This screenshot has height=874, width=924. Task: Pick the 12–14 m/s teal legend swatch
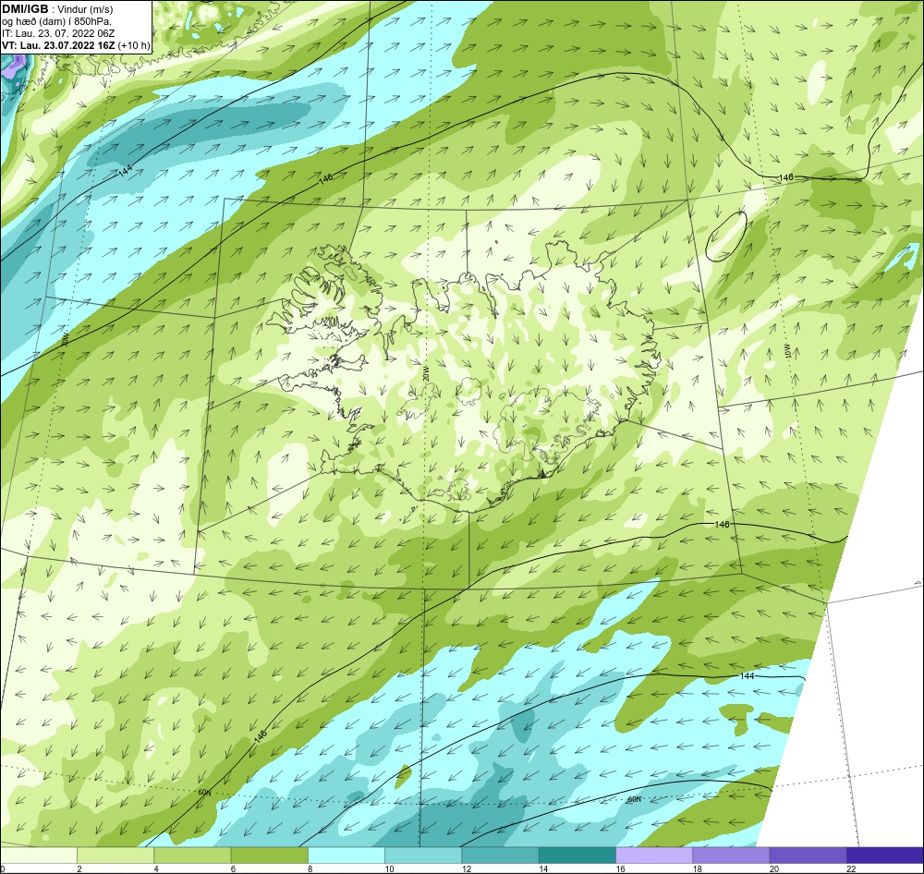pos(500,856)
